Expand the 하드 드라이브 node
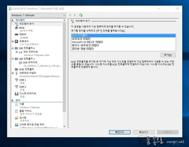 coord(17,52)
